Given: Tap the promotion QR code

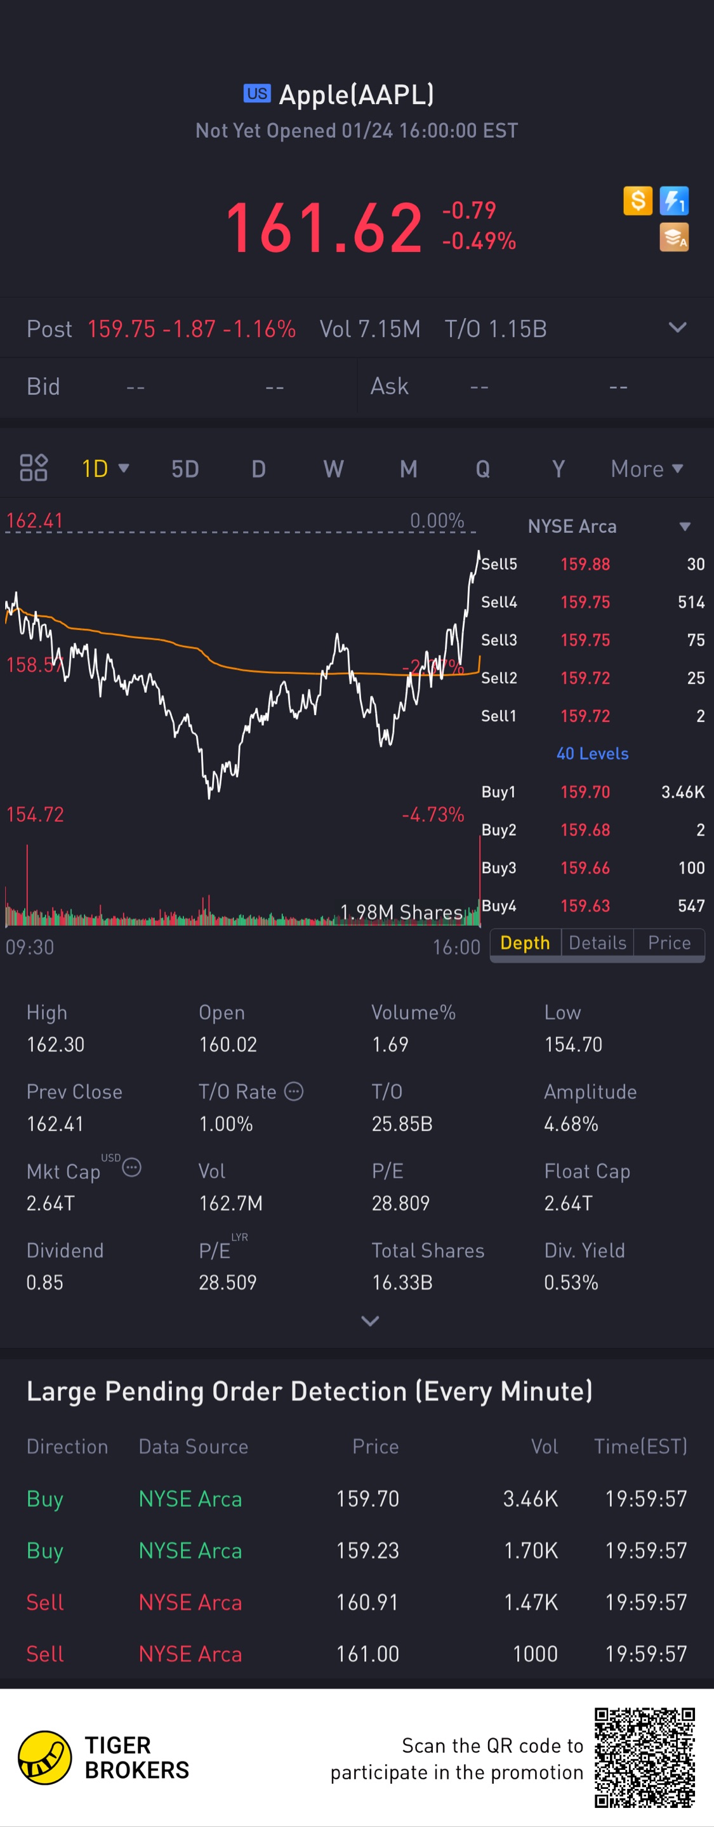Looking at the screenshot, I should point(644,1758).
